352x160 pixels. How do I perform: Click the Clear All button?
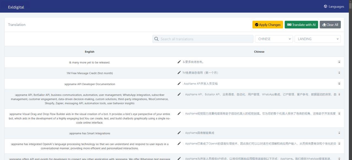pos(330,25)
